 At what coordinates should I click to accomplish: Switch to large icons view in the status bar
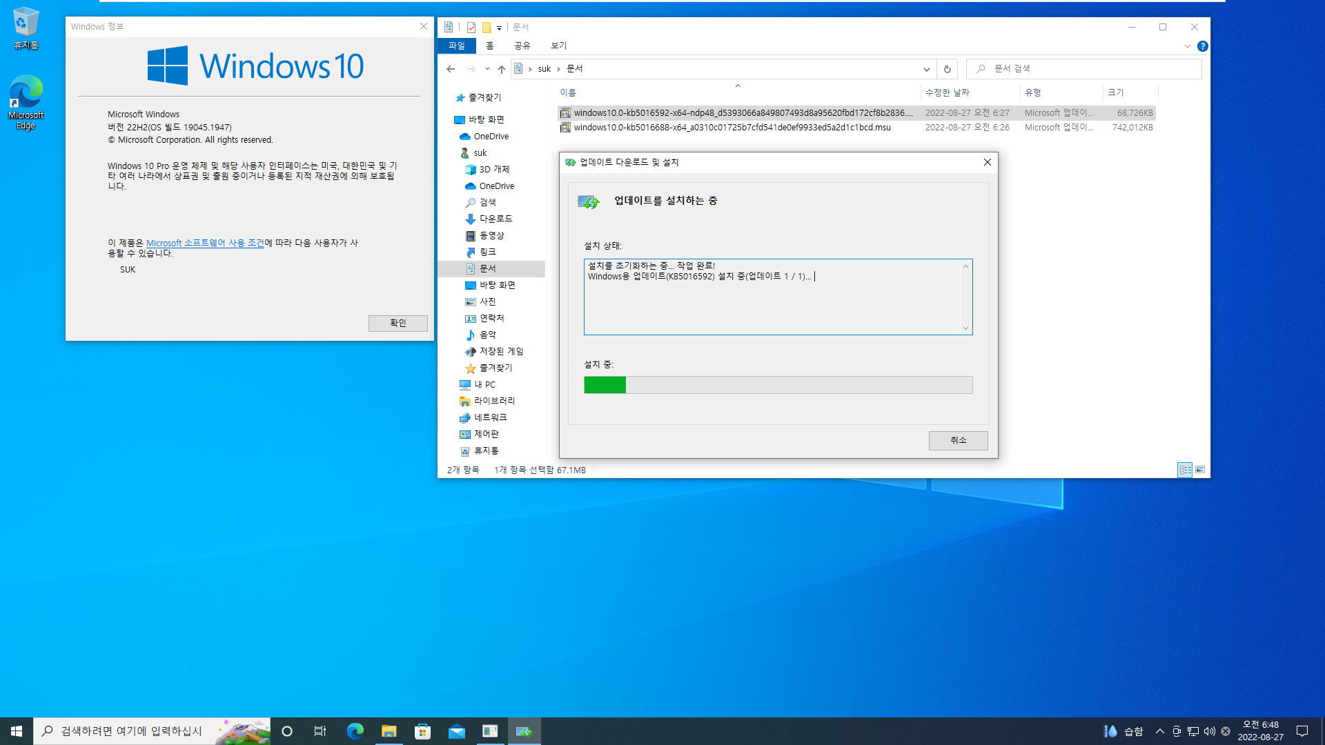click(1200, 470)
